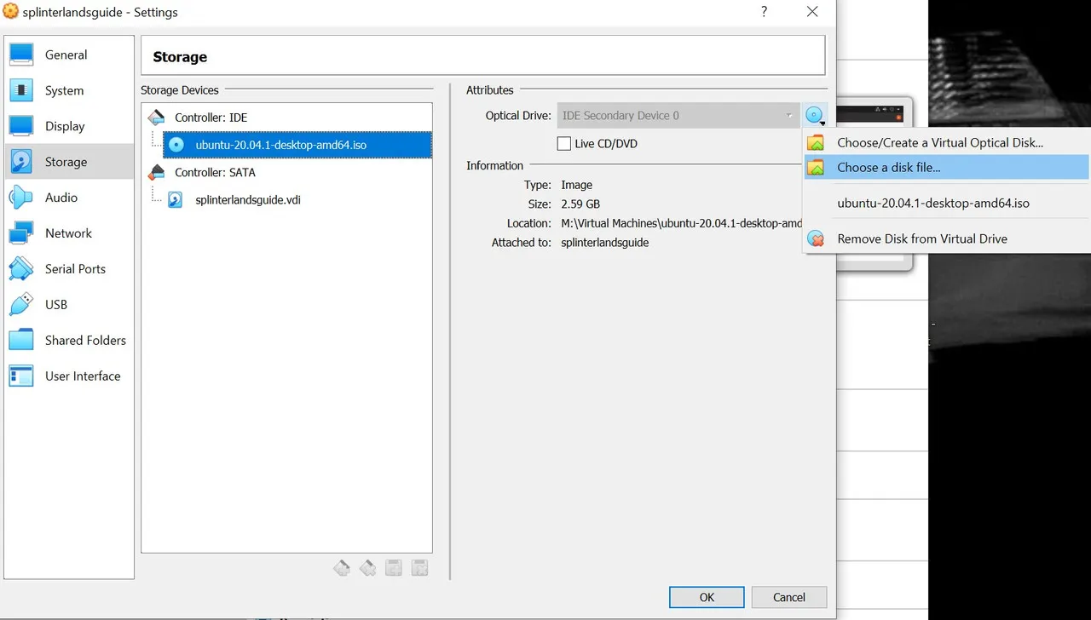Click the optical disc icon beside ubuntu iso
Image resolution: width=1091 pixels, height=620 pixels.
click(176, 145)
